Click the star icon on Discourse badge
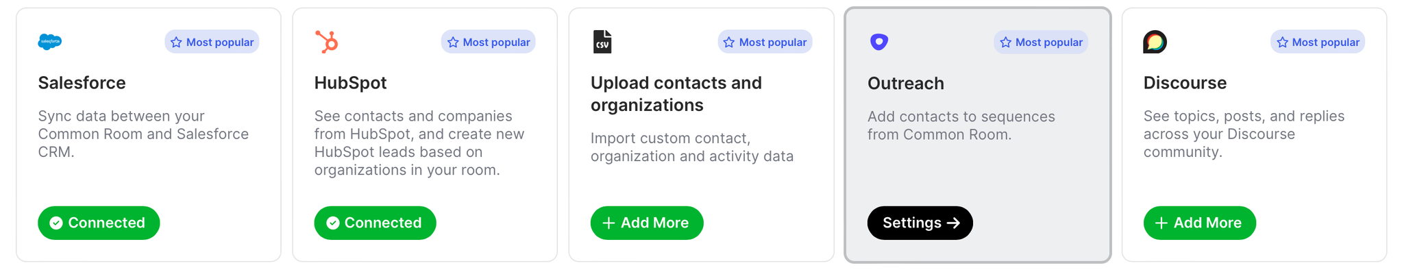1402x270 pixels. click(1282, 42)
